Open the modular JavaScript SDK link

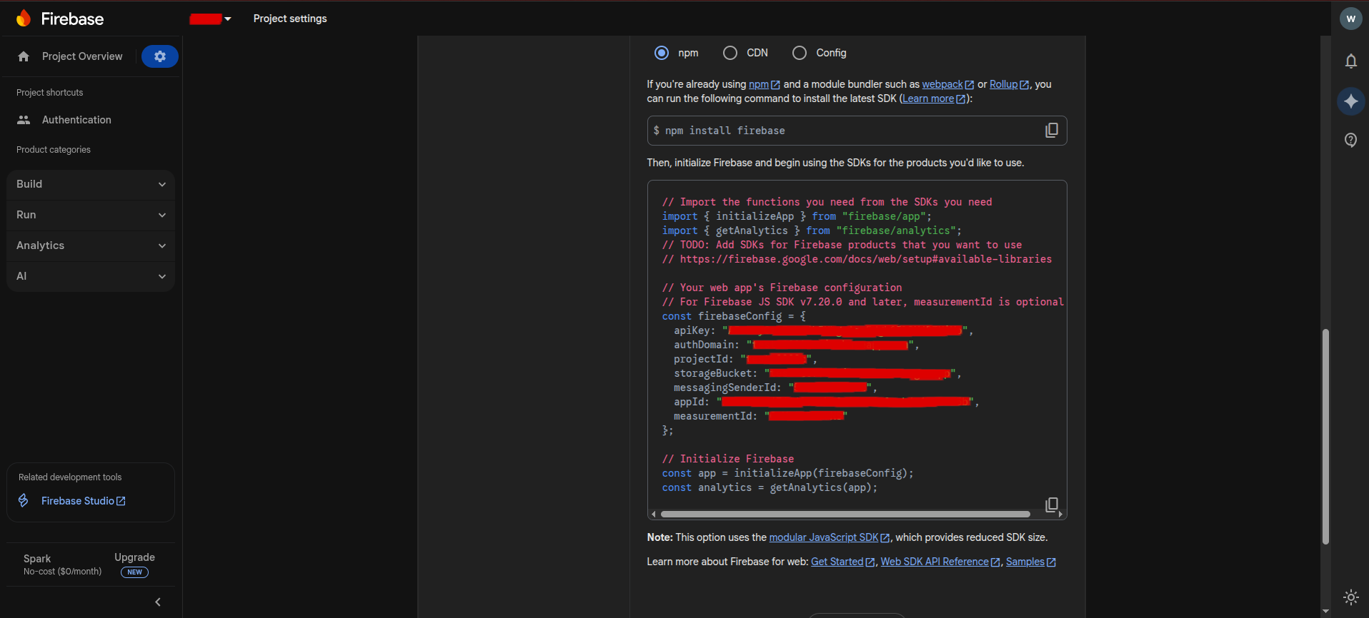coord(829,537)
